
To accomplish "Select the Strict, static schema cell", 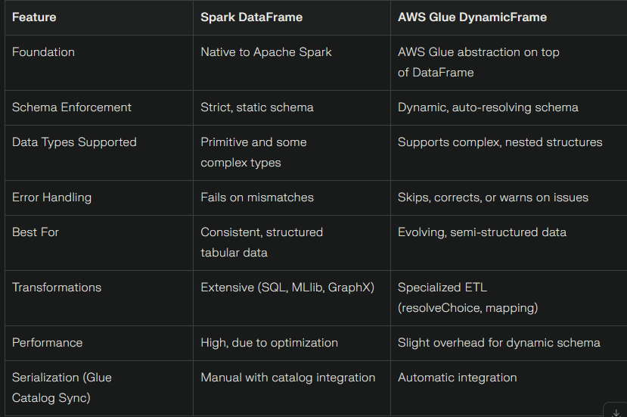I will (x=257, y=107).
